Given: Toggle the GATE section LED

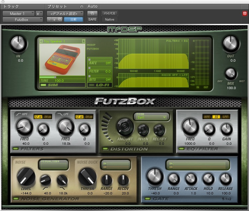Looking at the screenshot, I should coord(148,199).
